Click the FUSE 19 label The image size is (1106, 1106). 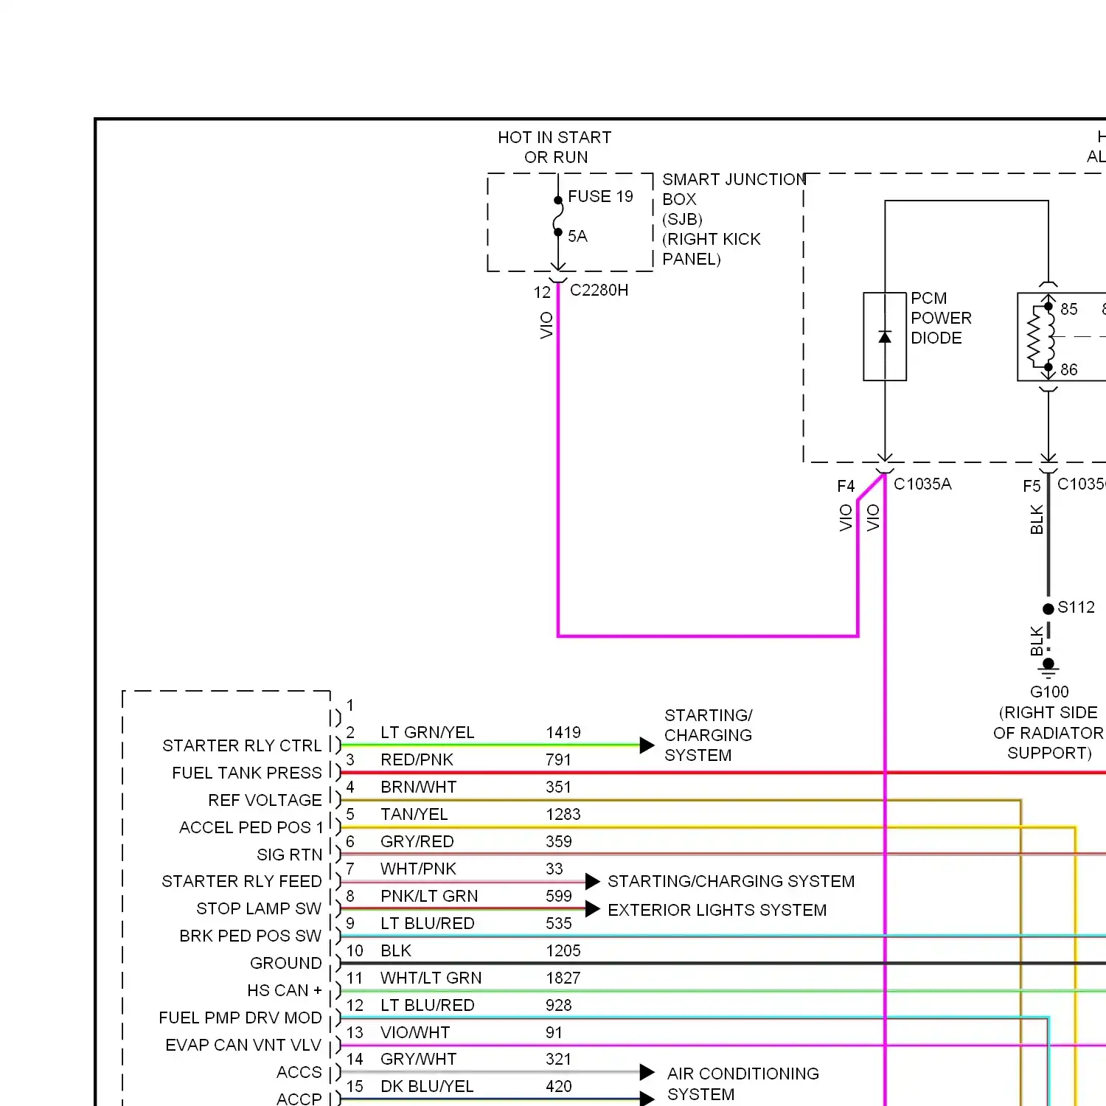600,197
